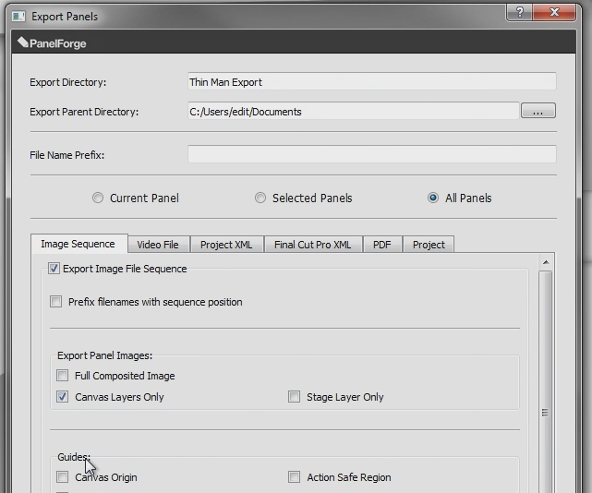Enable Prefix filenames with sequence position

[57, 302]
